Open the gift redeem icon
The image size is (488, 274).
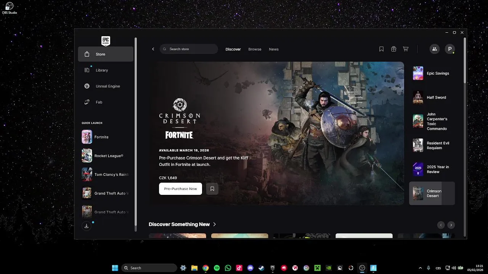pyautogui.click(x=393, y=49)
